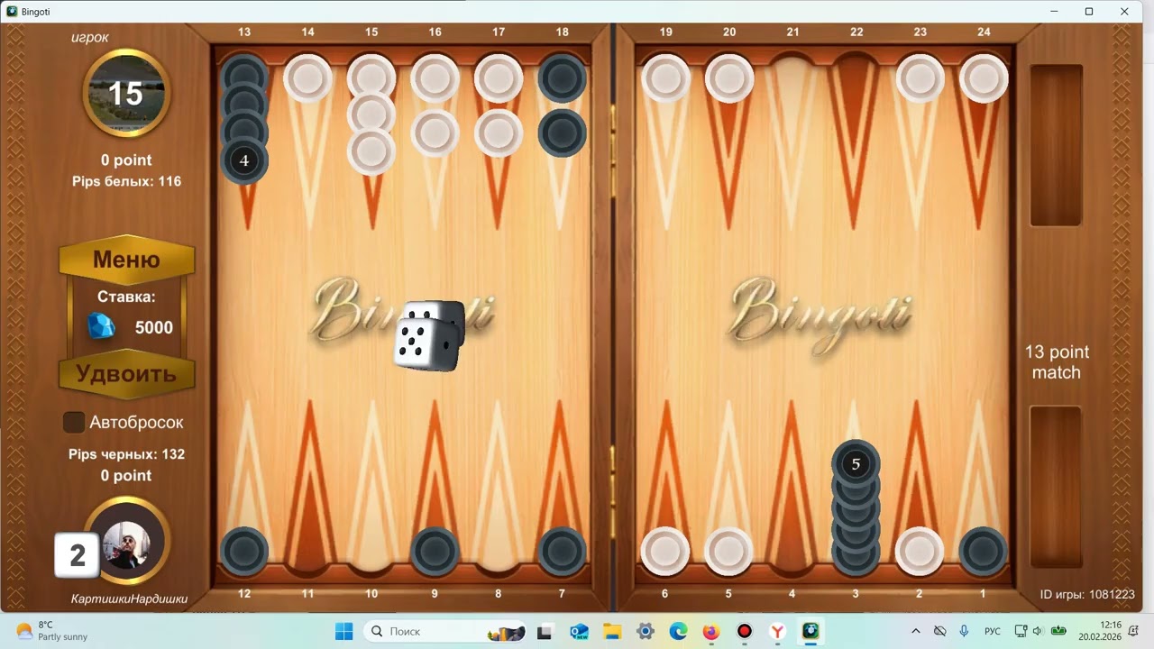This screenshot has width=1154, height=649.
Task: Select the white checkers on point 17
Action: coord(499,105)
